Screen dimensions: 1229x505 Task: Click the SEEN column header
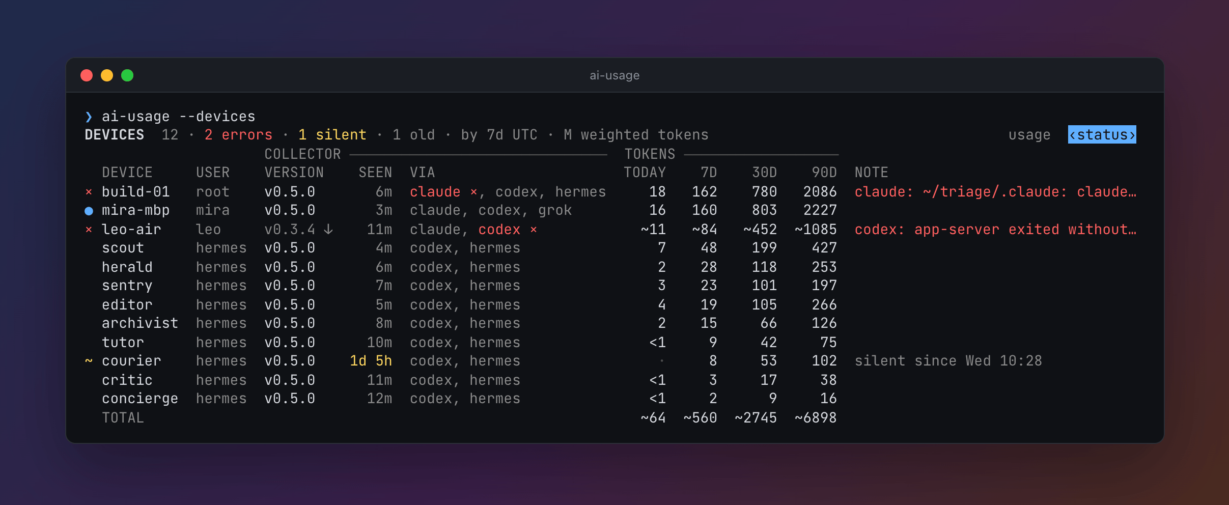click(375, 173)
